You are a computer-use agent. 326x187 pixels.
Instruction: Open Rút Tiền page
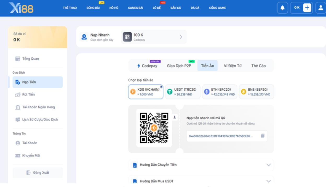[38, 94]
